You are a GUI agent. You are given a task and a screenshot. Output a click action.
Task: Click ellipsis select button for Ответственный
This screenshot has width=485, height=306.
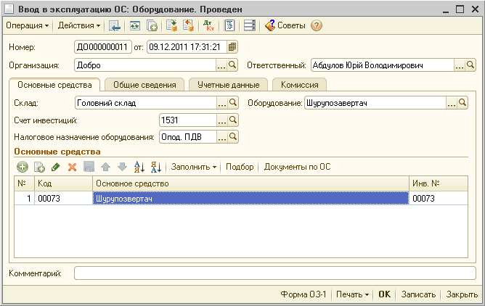click(460, 65)
